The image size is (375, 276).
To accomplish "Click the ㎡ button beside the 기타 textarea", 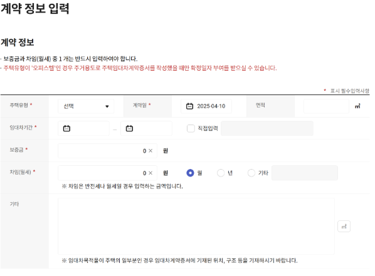I will [344, 227].
